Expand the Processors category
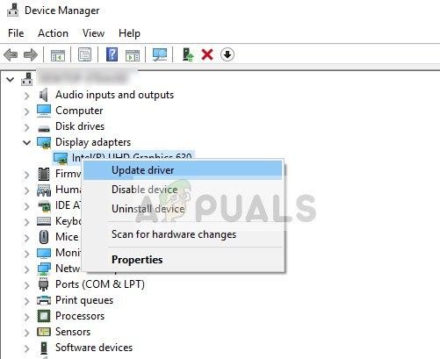This screenshot has height=359, width=440. click(x=26, y=317)
